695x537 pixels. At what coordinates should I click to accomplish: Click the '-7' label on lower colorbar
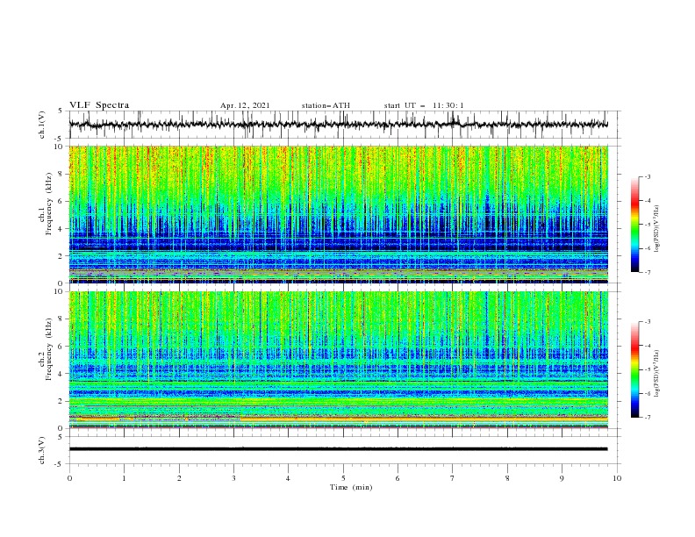648,418
